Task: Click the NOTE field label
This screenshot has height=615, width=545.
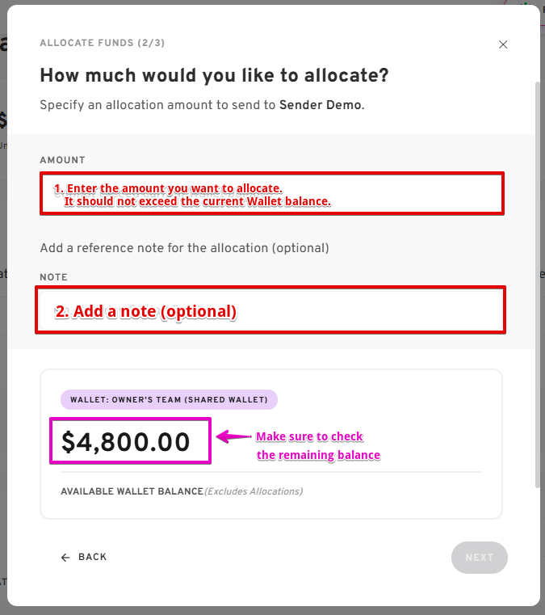Action: coord(53,277)
